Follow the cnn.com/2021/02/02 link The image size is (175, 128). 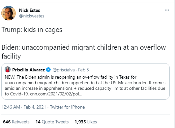56,94
